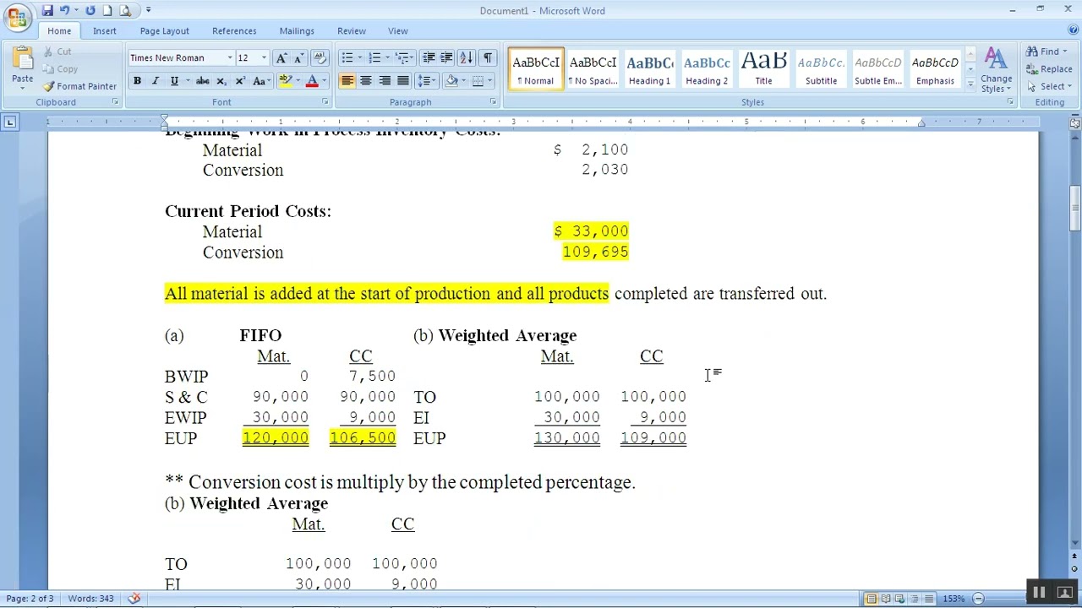Switch to Full Screen Reading view
Image resolution: width=1082 pixels, height=608 pixels.
coord(886,599)
